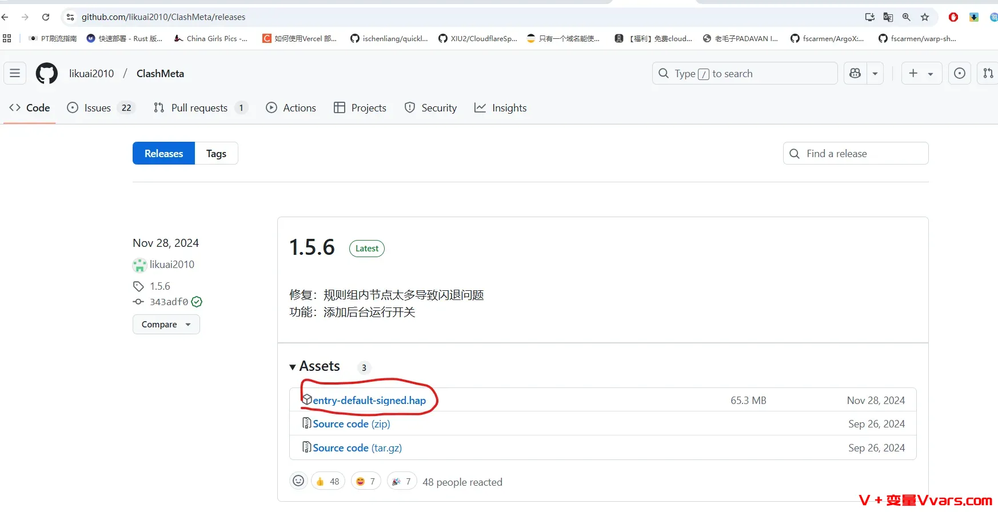Open the Code tab
The width and height of the screenshot is (998, 512).
tap(30, 108)
